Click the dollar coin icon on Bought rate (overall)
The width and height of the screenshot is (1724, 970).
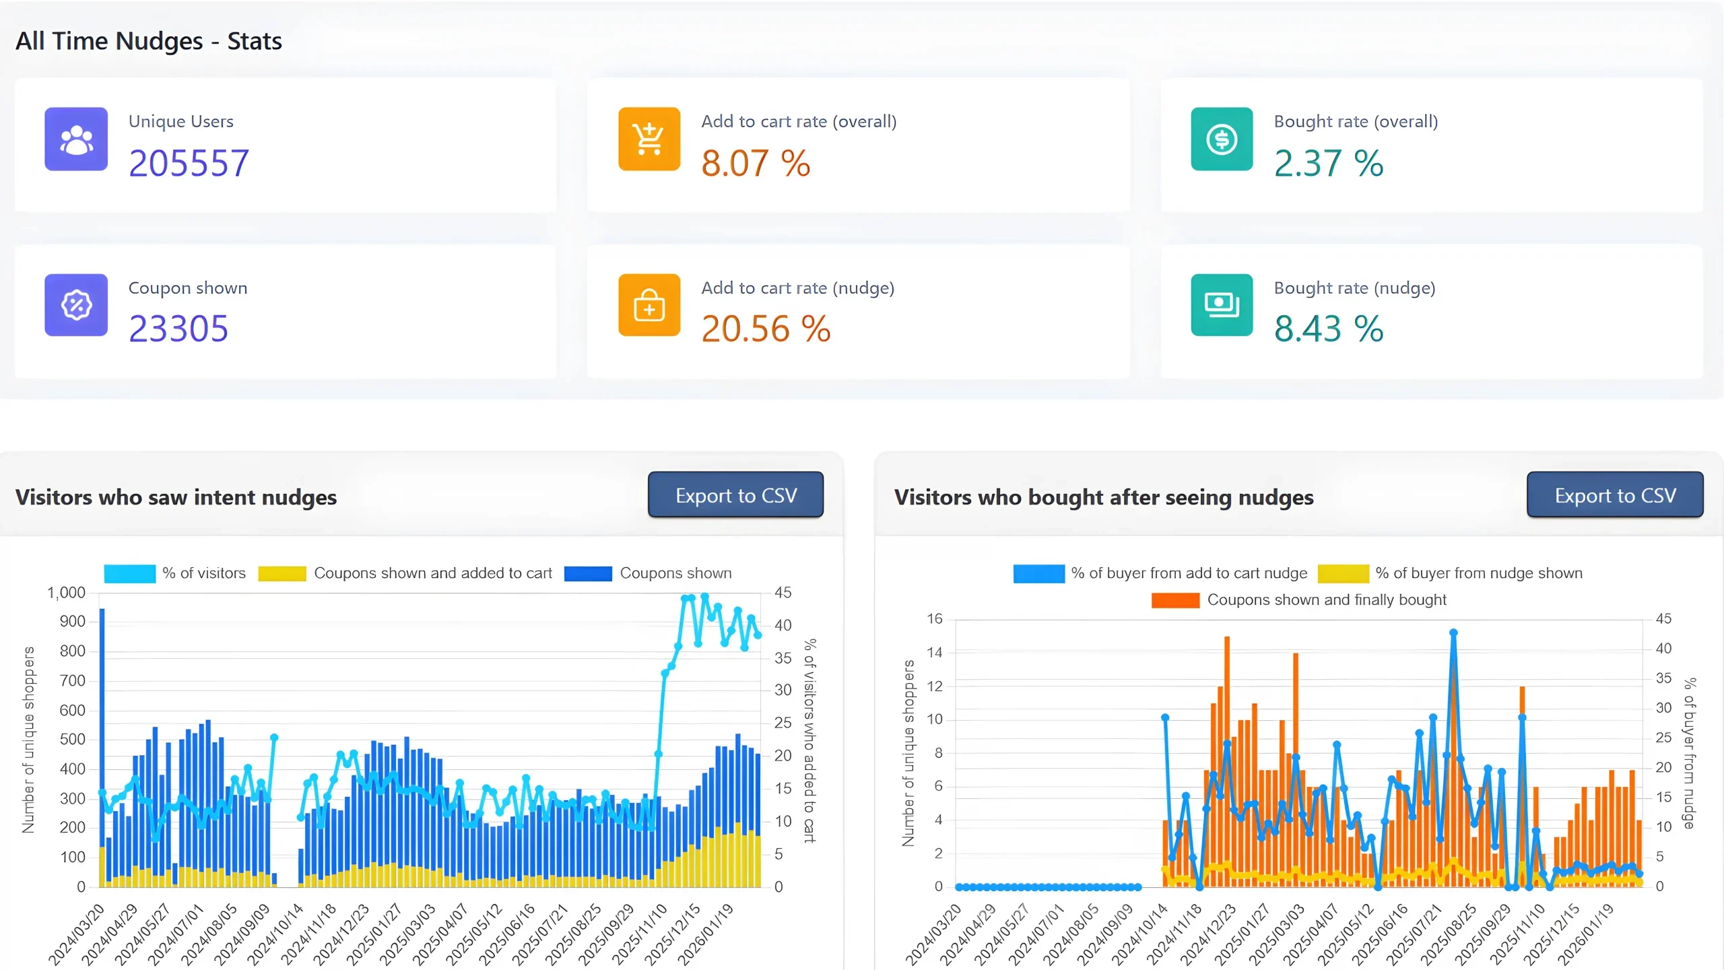(1222, 139)
